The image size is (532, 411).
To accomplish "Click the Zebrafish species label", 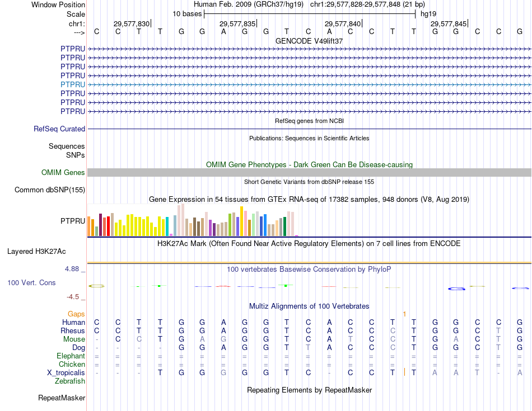I will point(70,381).
